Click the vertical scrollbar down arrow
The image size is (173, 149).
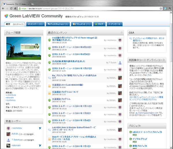click(x=171, y=148)
